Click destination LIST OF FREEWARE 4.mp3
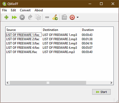 (x=60, y=48)
